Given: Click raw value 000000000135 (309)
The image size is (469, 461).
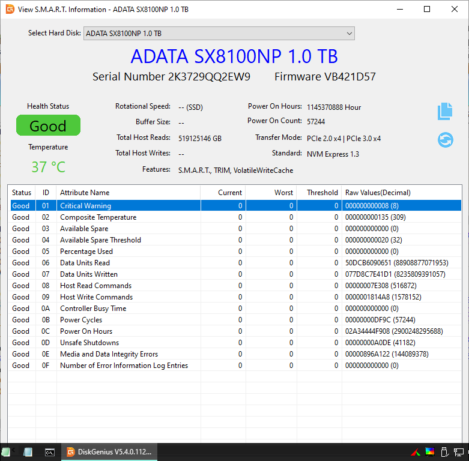Looking at the screenshot, I should click(375, 217).
